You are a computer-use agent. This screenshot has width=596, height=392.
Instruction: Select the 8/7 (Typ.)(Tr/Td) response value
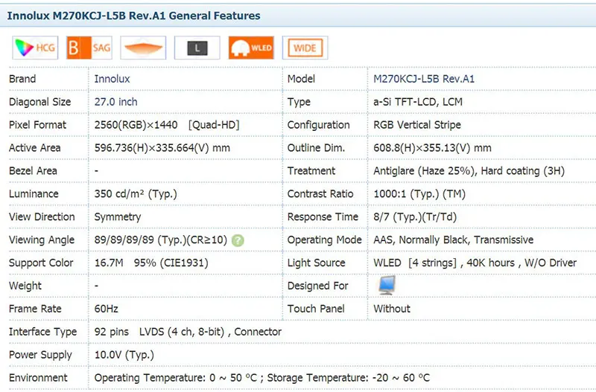(415, 217)
